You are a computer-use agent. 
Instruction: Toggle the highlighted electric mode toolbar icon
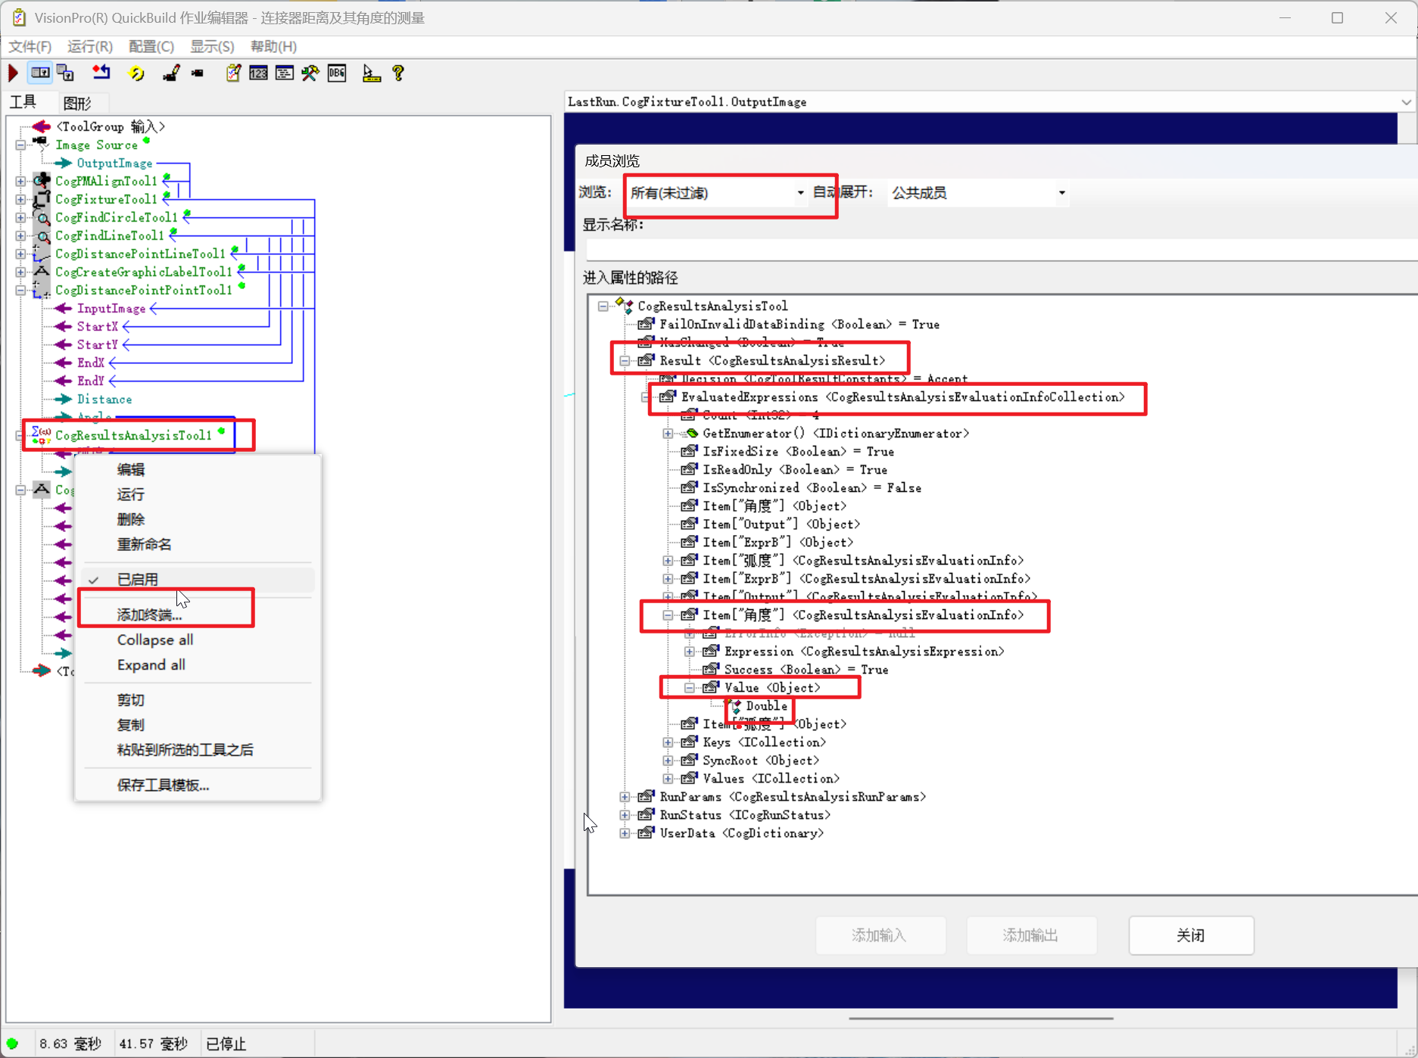(40, 73)
